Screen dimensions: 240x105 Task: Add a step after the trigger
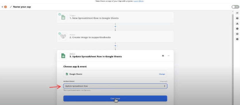(x=115, y=26)
